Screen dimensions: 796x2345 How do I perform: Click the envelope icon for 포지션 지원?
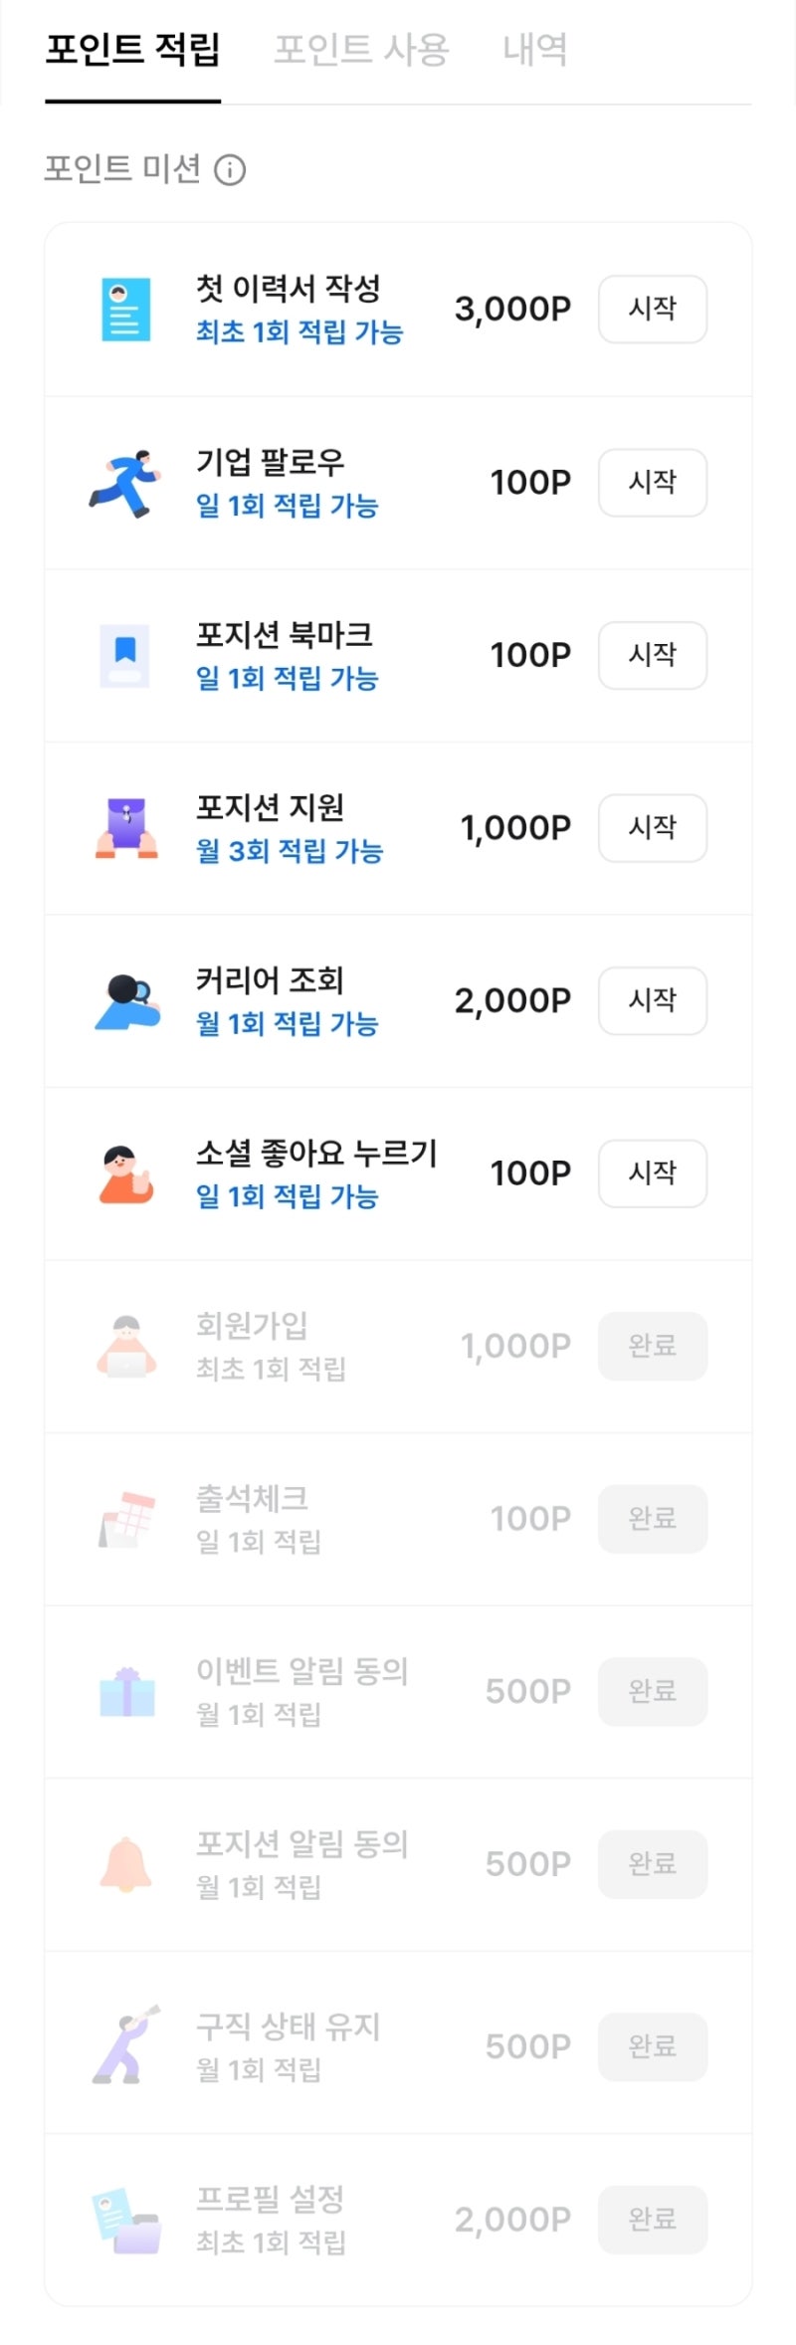[x=126, y=828]
